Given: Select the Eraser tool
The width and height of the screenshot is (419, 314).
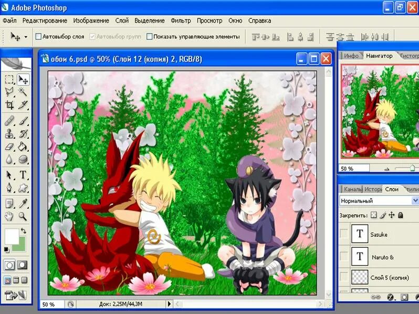Looking at the screenshot, I should 9,146.
